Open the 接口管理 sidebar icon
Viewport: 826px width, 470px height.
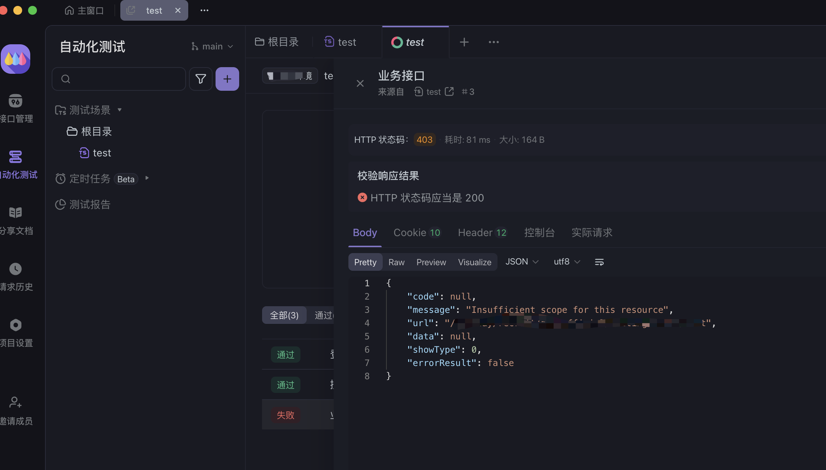click(x=16, y=101)
